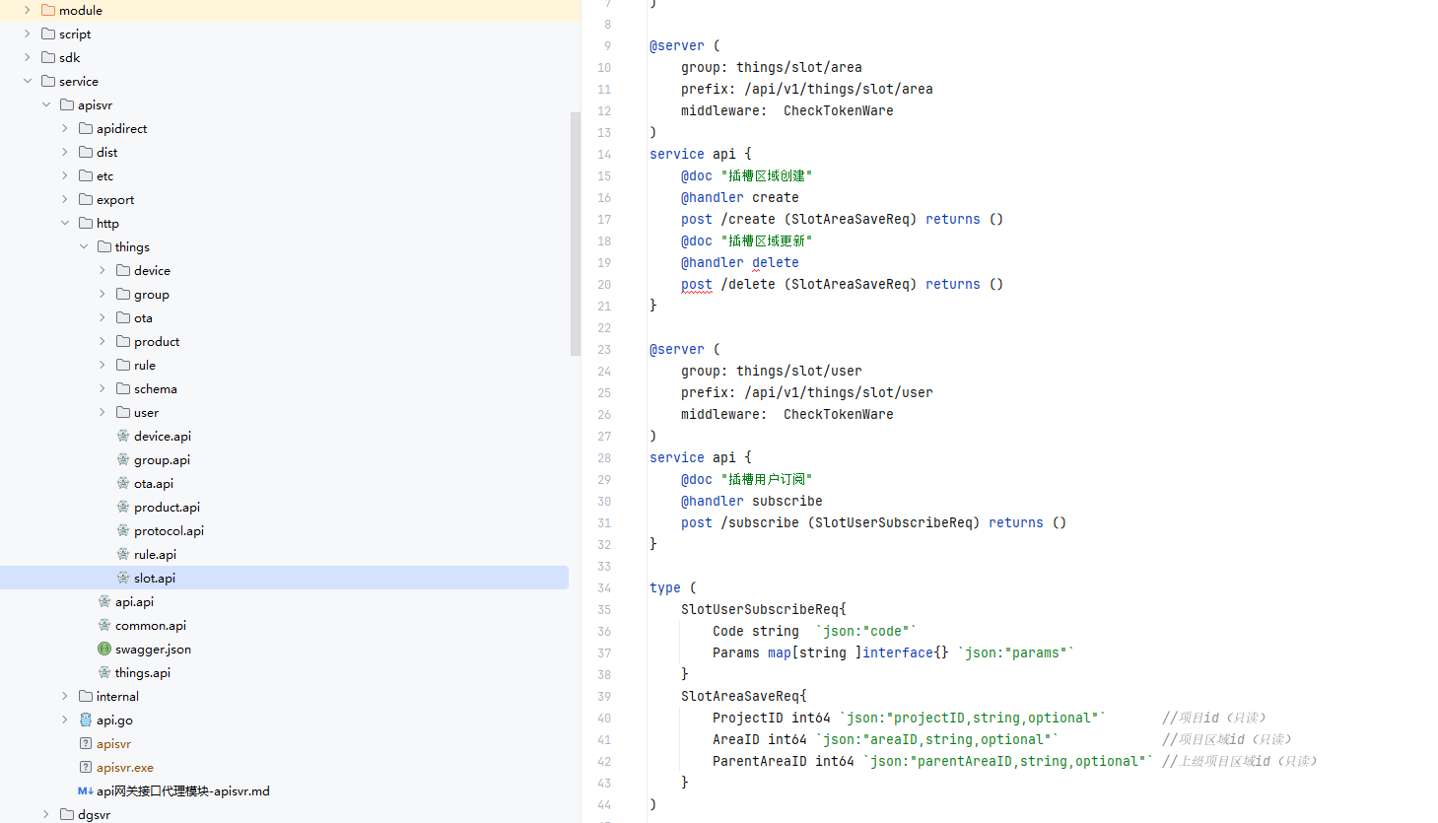
Task: Expand the product folder
Action: tap(103, 342)
